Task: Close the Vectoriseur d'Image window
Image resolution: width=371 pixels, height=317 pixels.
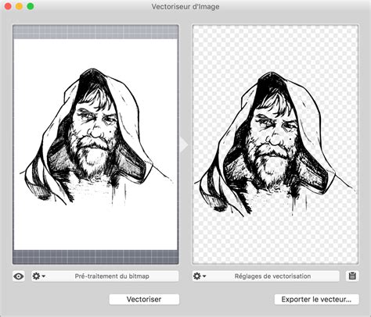Action: (8, 6)
